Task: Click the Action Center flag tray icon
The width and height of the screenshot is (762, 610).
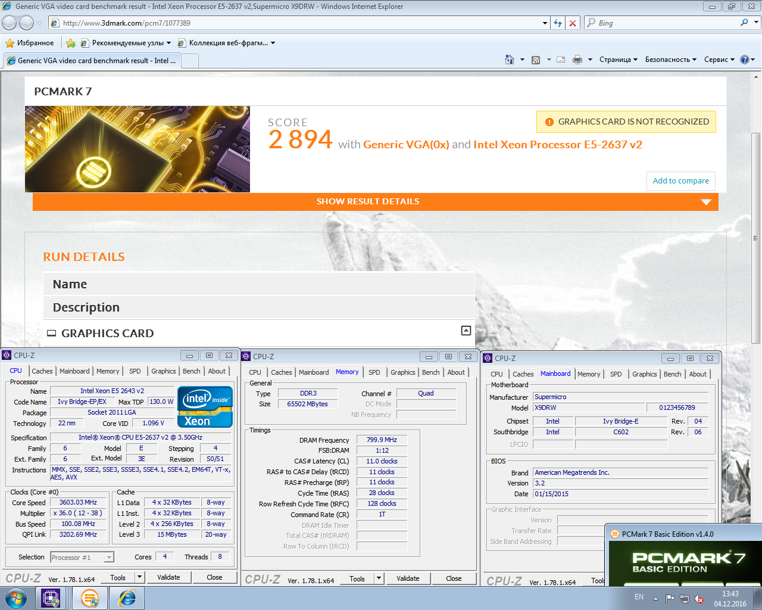Action: (x=670, y=599)
